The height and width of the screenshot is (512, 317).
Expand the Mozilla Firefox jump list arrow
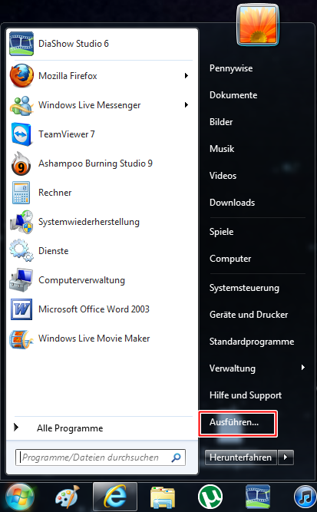(187, 76)
